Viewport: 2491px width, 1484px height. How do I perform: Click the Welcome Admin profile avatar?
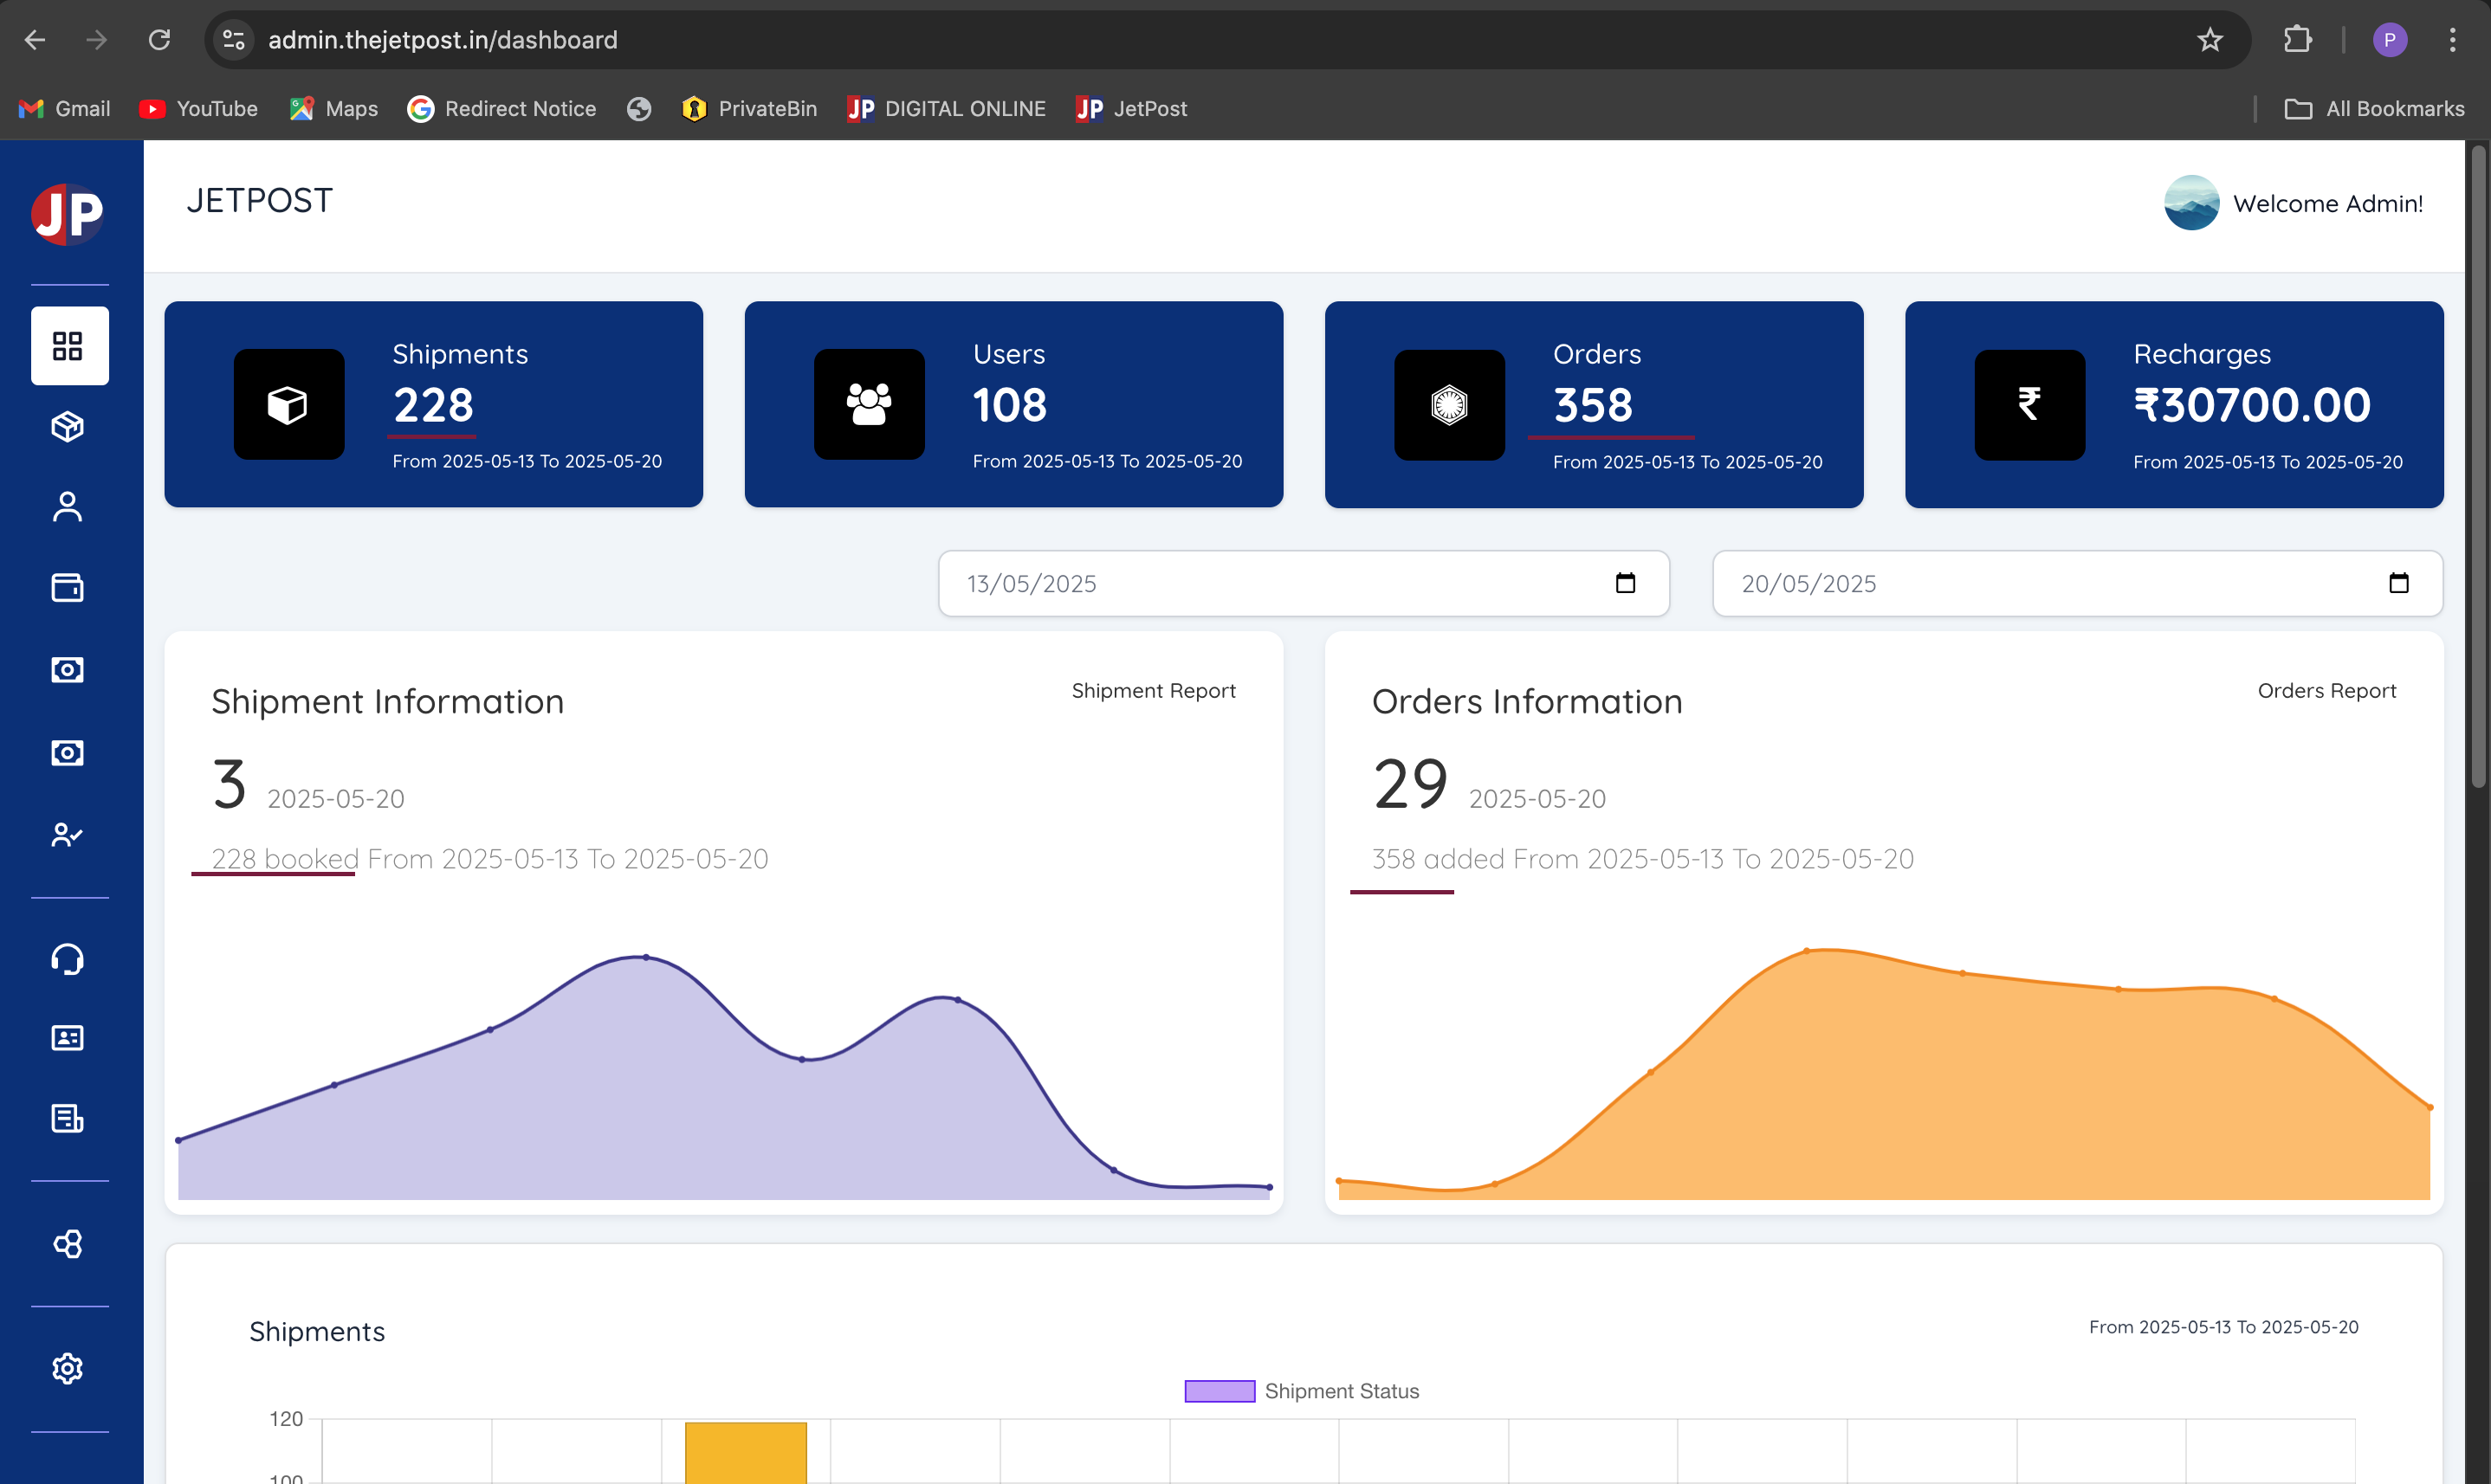click(2192, 203)
